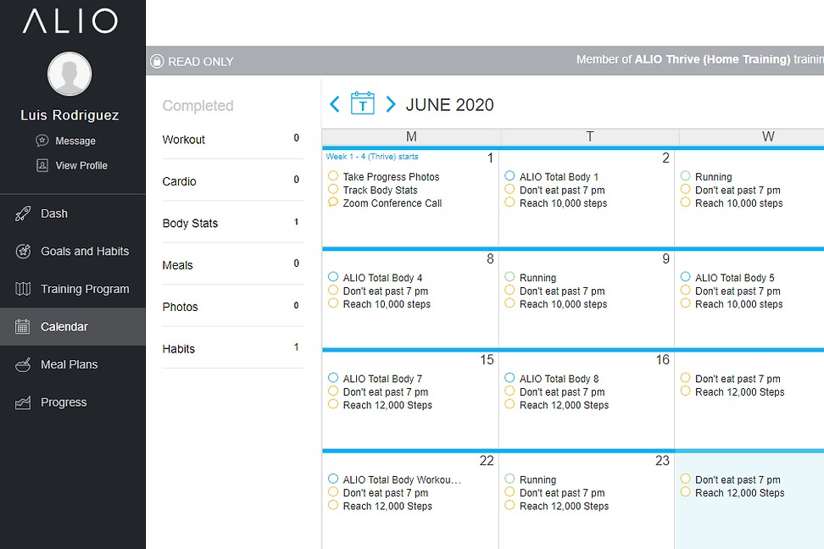Open the Message link
This screenshot has height=549, width=824.
75,141
